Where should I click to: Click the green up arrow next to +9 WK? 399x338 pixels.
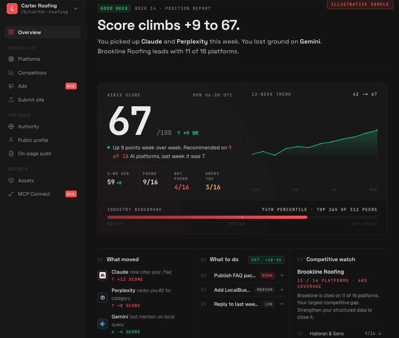coord(179,133)
